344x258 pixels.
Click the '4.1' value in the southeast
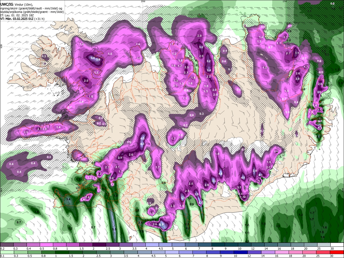pos(243,178)
